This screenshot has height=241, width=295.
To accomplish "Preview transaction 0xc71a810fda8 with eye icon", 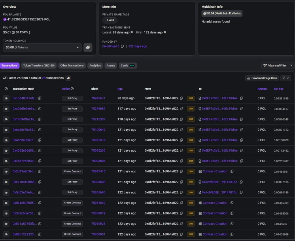I will click(6, 182).
